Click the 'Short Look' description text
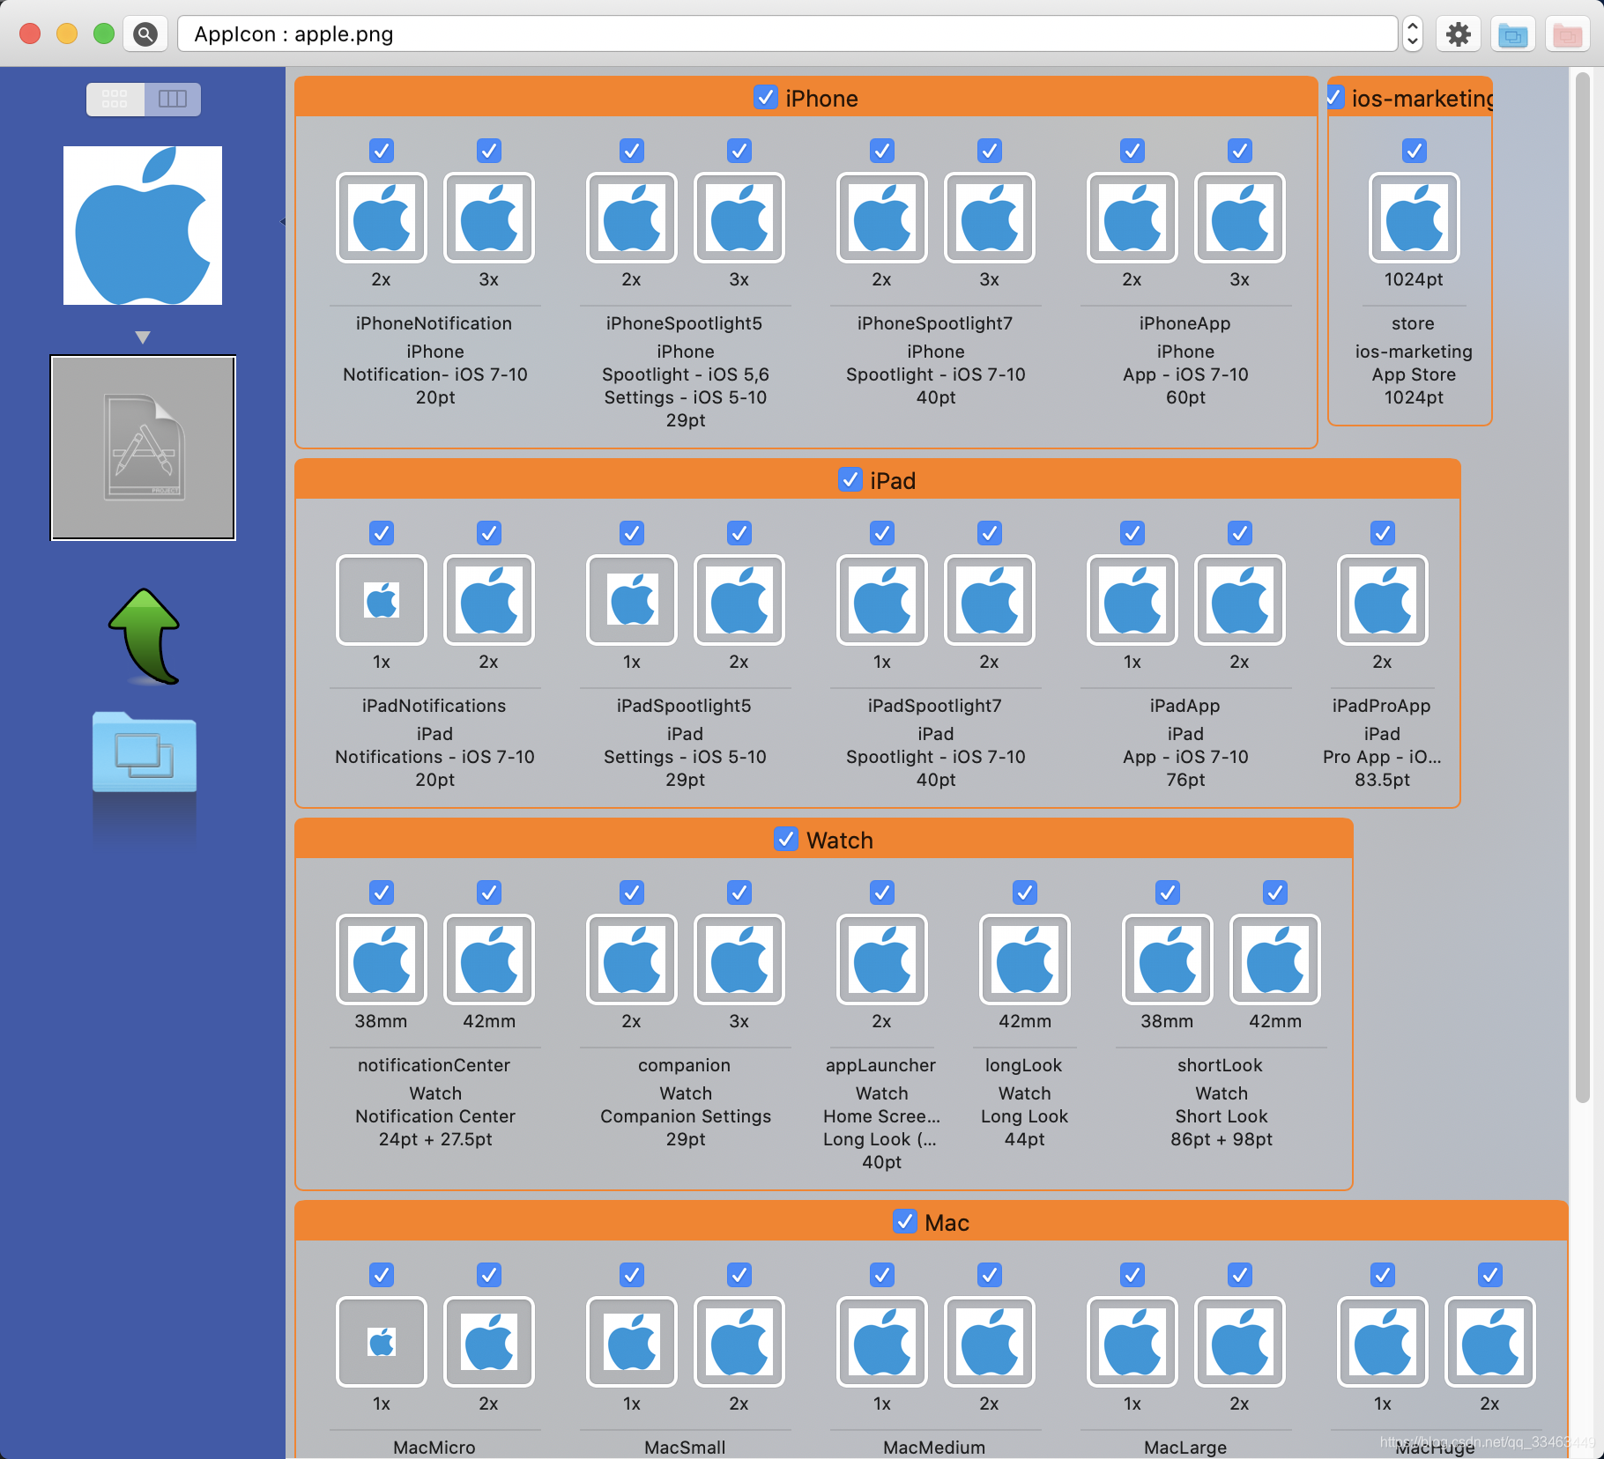The height and width of the screenshot is (1459, 1604). 1221,1116
